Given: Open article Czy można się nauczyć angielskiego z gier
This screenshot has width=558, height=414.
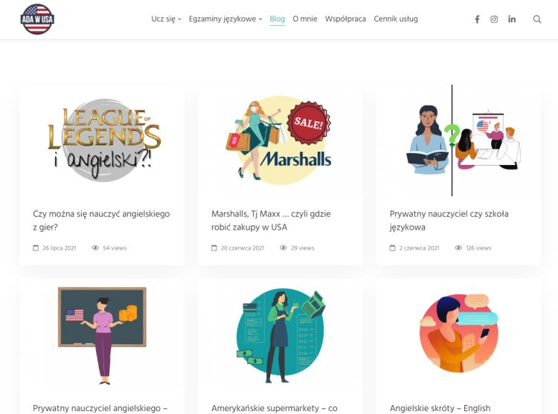Looking at the screenshot, I should (x=101, y=220).
